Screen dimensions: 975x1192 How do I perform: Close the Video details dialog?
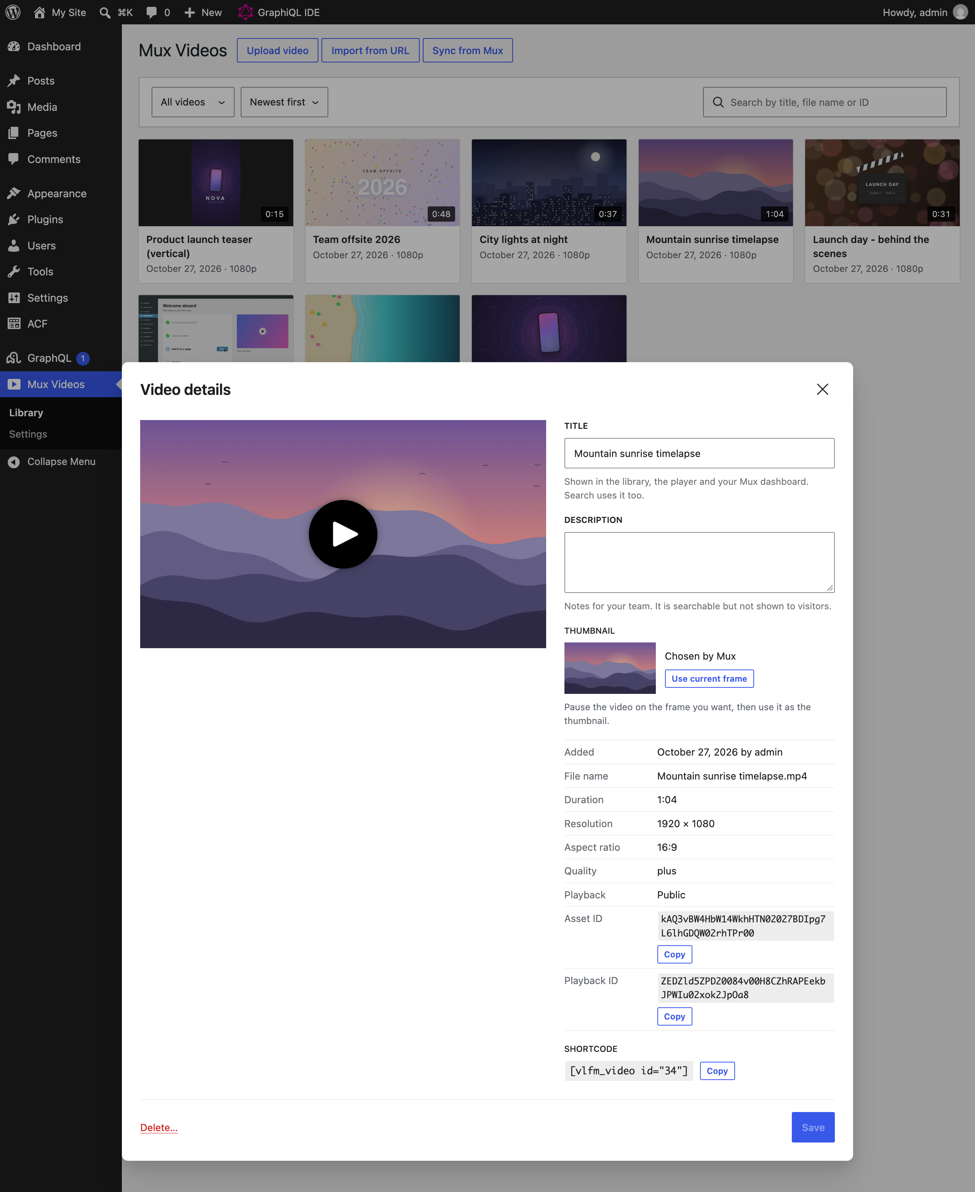(822, 389)
